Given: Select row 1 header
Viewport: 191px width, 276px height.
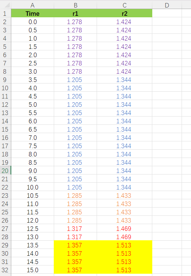Looking at the screenshot, I should (x=5, y=14).
